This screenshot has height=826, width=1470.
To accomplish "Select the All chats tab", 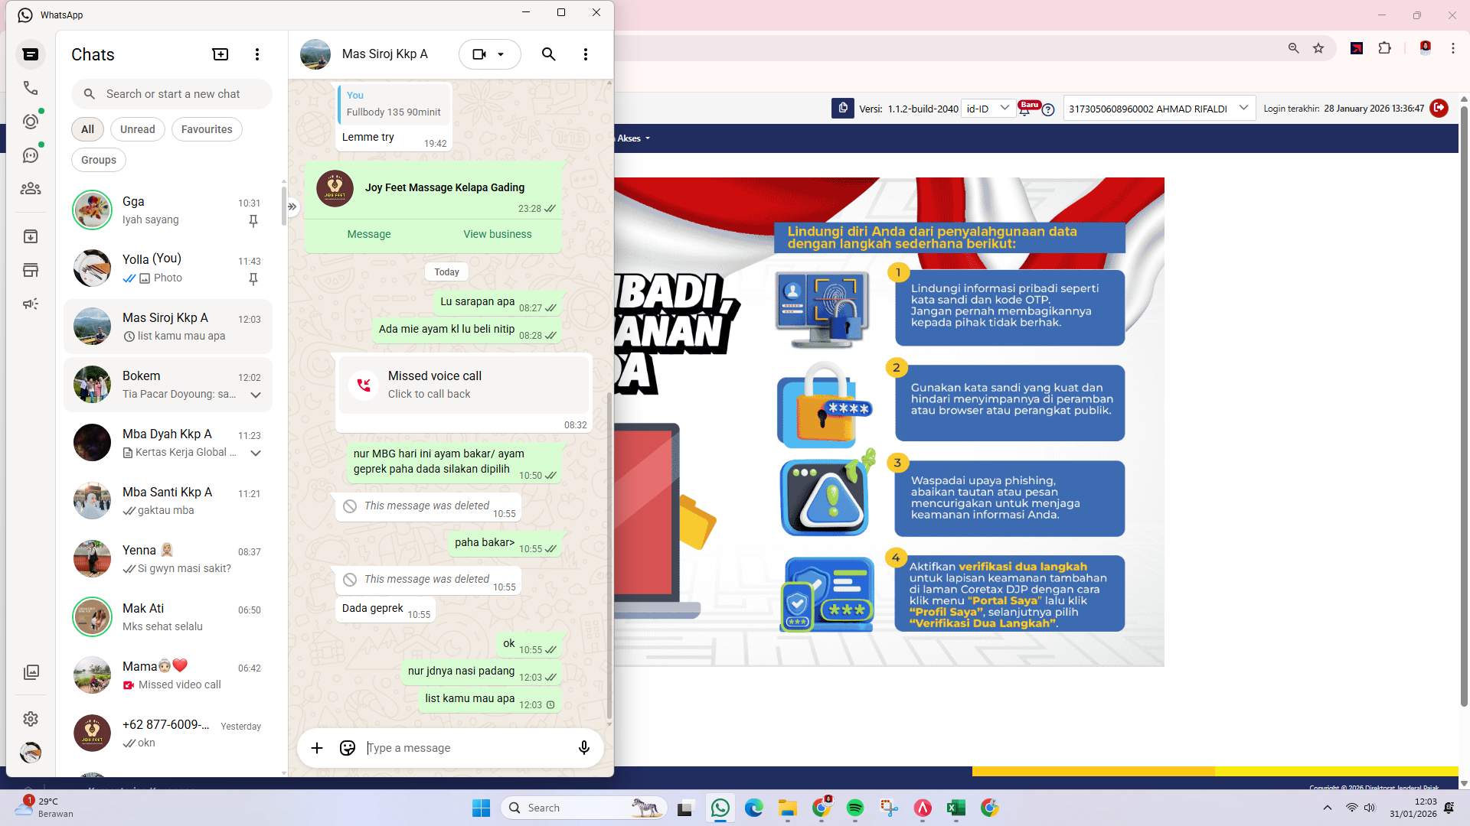I will (x=87, y=128).
